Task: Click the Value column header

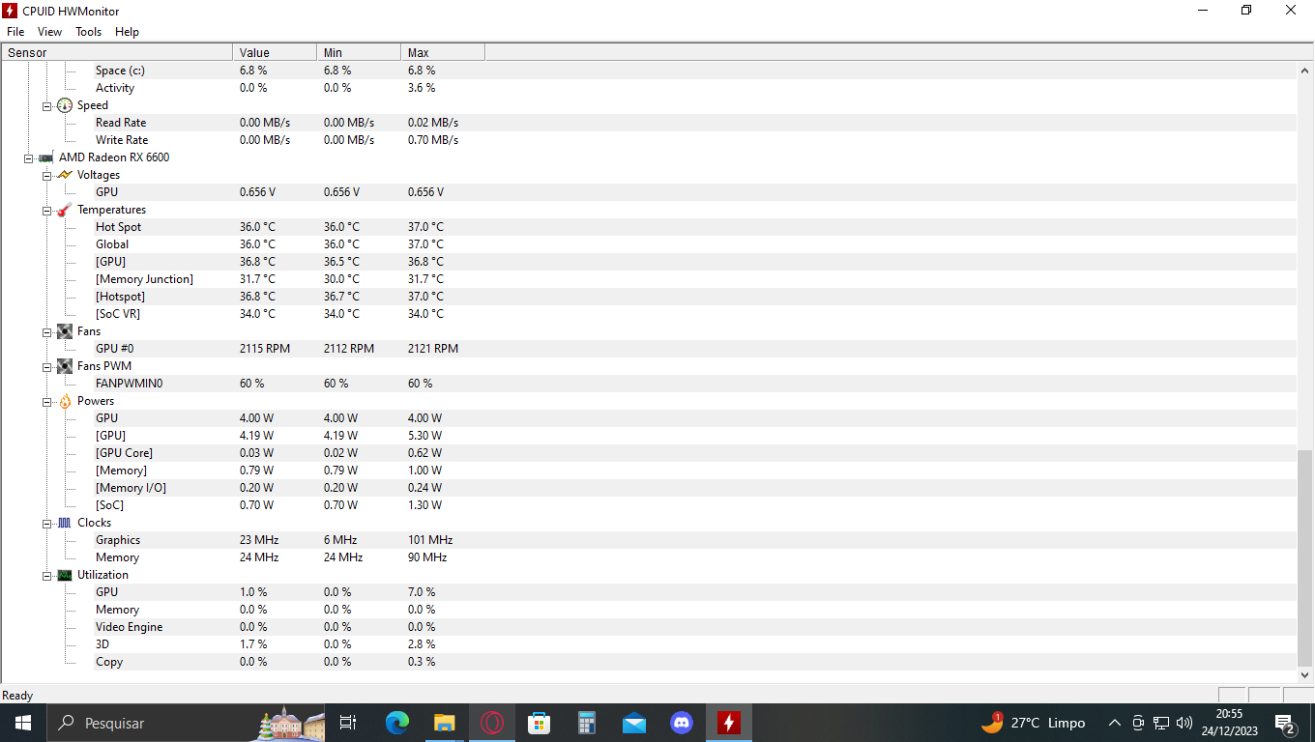Action: tap(275, 52)
